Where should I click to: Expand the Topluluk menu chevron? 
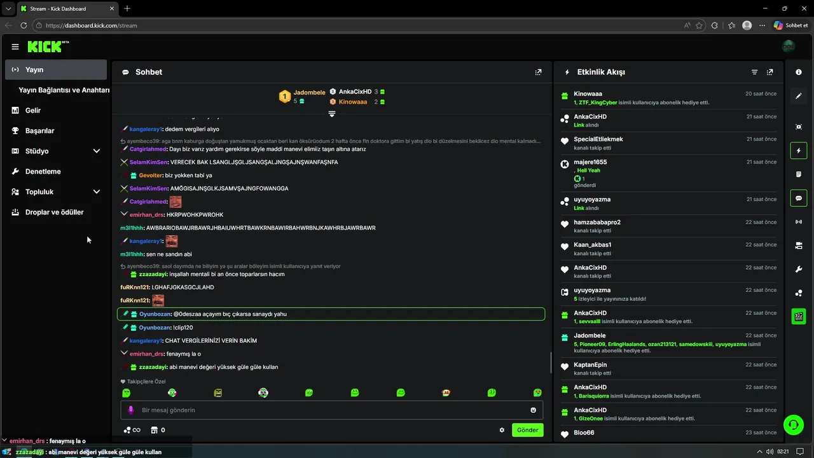97,192
